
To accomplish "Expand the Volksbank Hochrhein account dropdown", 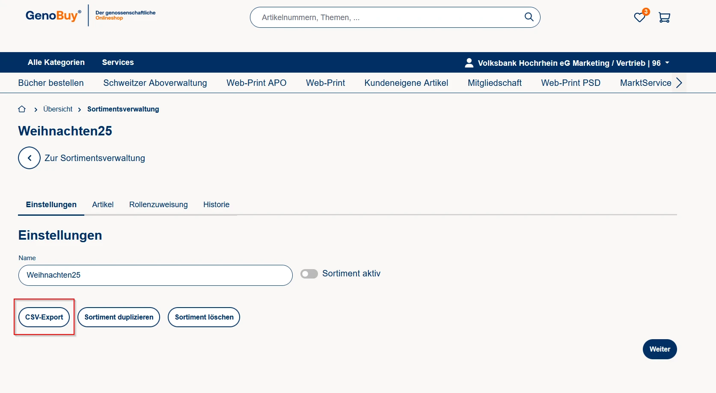I will (x=667, y=63).
